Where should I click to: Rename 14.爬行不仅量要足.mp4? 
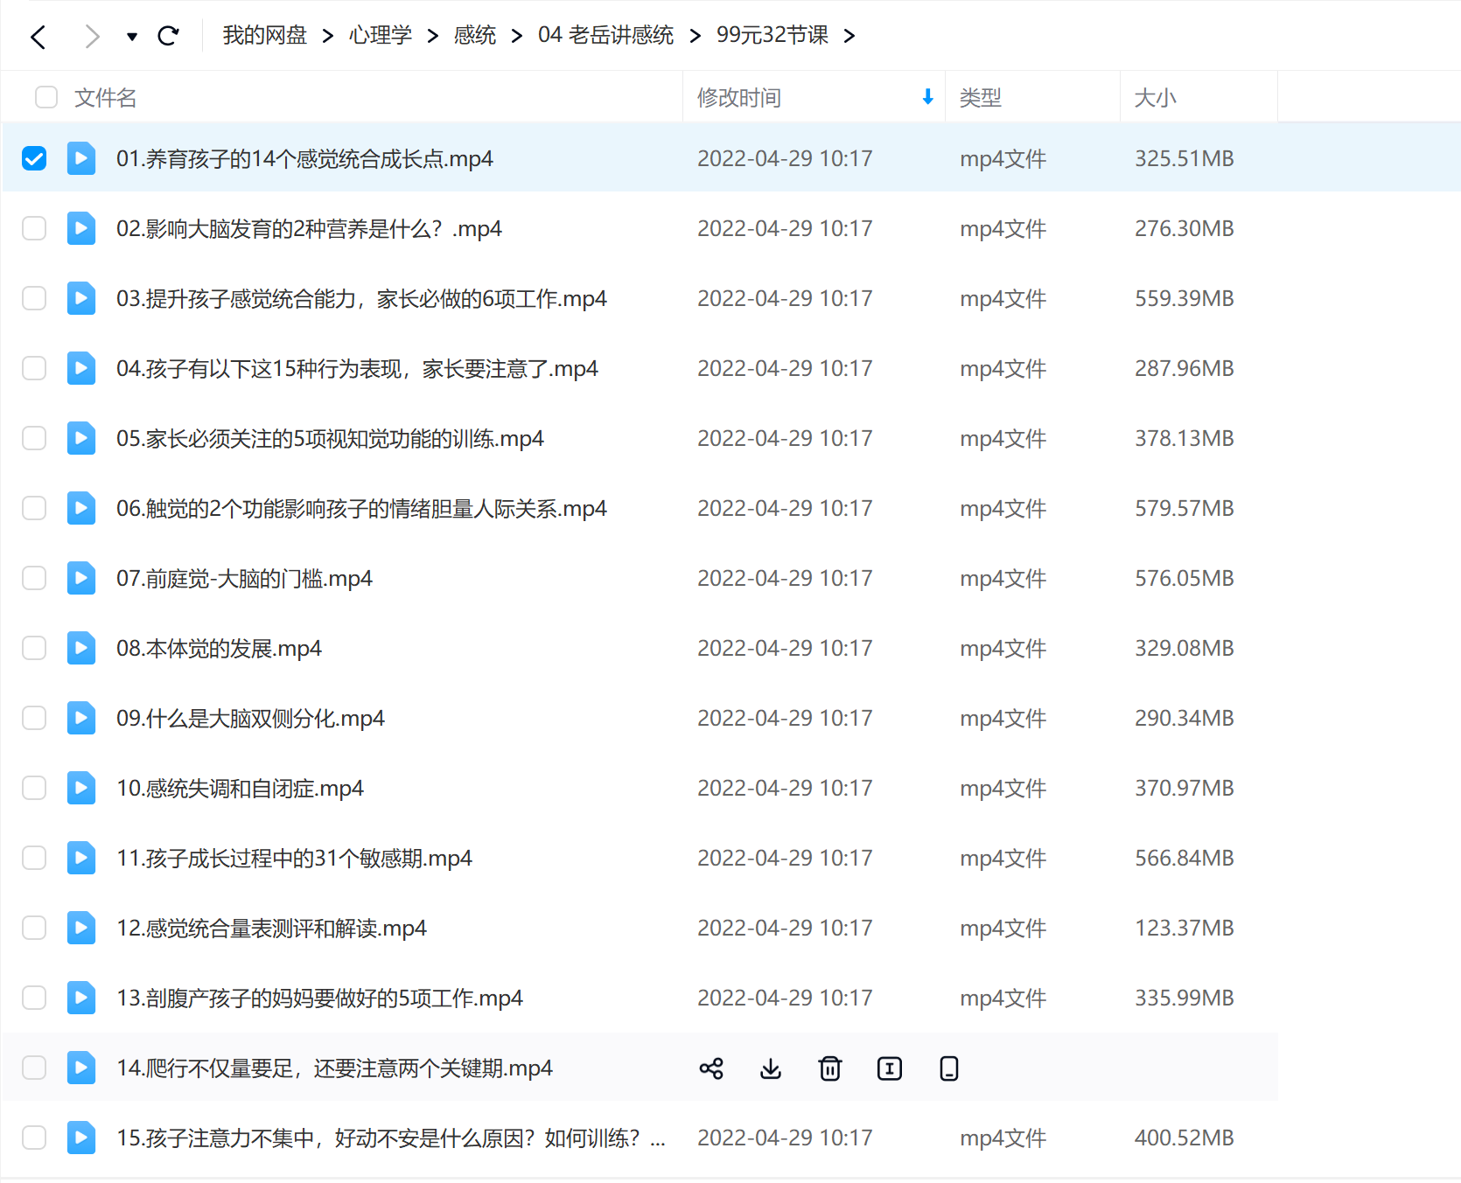point(889,1068)
